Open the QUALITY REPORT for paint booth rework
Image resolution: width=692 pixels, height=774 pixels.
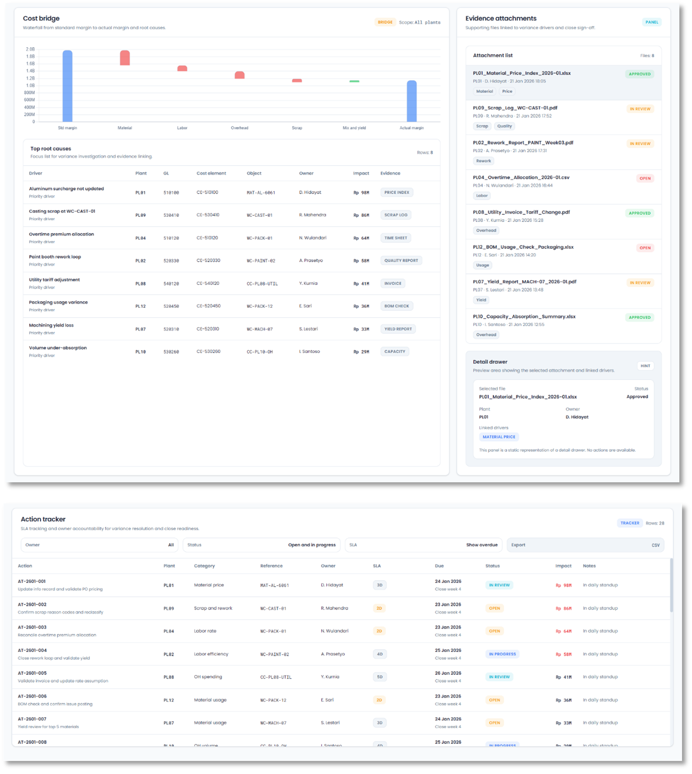click(401, 260)
